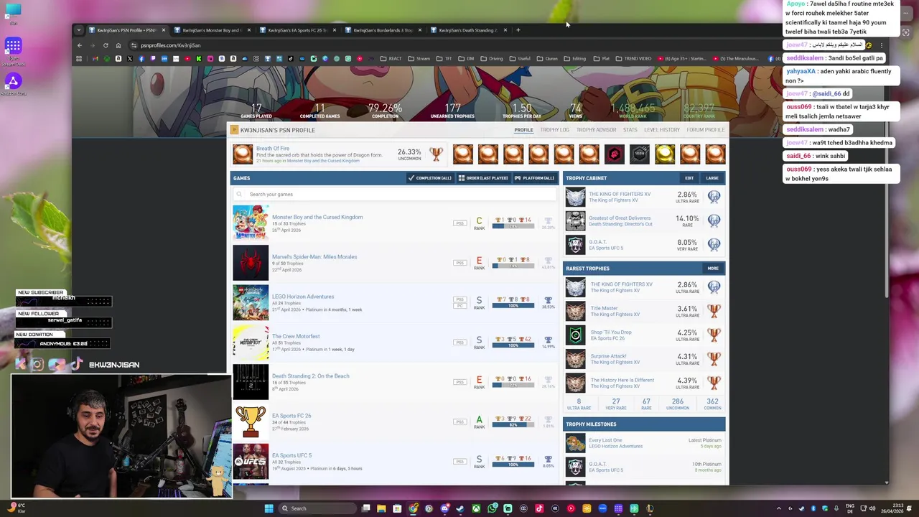Open the REACT bookmarks folder
Image resolution: width=919 pixels, height=517 pixels.
391,59
